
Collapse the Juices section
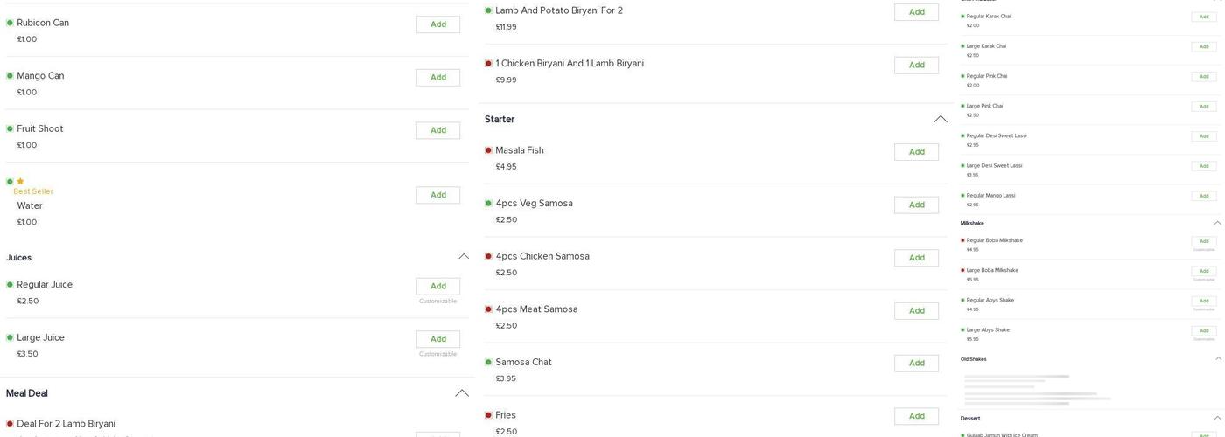point(464,257)
